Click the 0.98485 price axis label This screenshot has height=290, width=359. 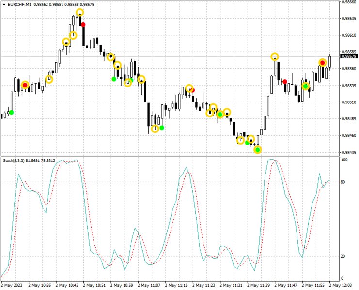tap(349, 119)
